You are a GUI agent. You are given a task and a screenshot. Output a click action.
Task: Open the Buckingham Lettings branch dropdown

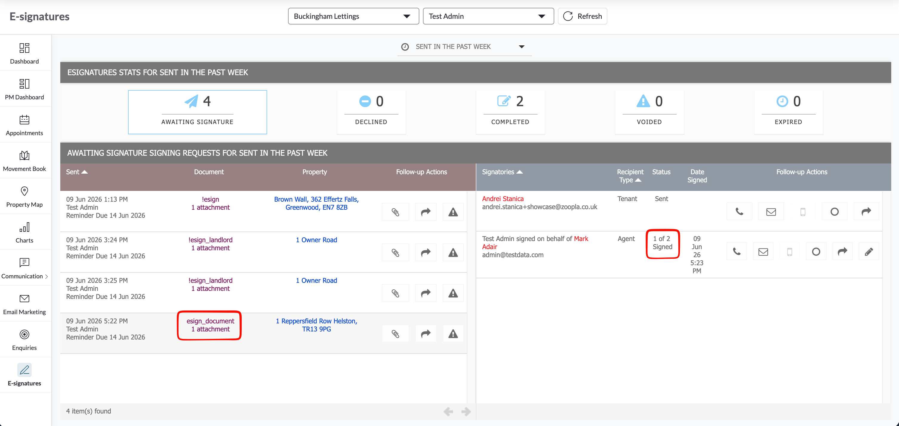353,16
